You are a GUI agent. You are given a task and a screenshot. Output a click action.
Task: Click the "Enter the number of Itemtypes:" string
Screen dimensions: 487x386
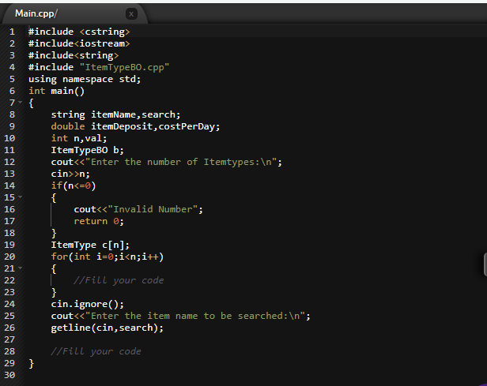click(x=181, y=162)
